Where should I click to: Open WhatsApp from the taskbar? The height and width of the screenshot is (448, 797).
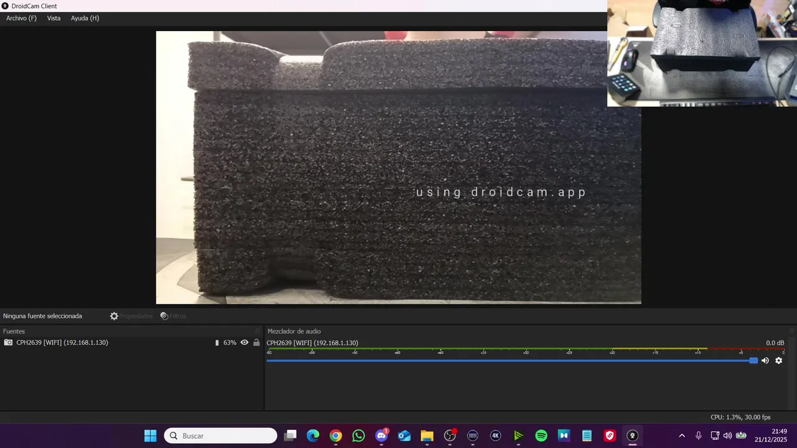pos(359,436)
